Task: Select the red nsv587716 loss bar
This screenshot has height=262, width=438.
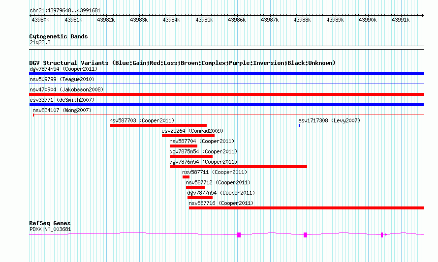Action: click(x=307, y=208)
